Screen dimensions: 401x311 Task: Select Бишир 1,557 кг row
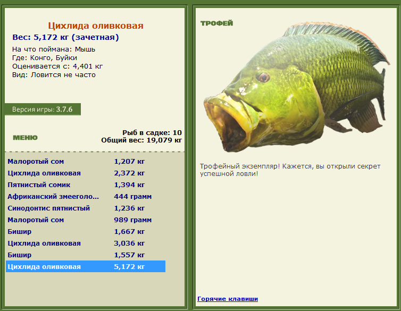pos(86,255)
